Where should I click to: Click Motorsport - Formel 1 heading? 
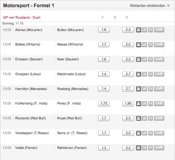tap(29, 6)
